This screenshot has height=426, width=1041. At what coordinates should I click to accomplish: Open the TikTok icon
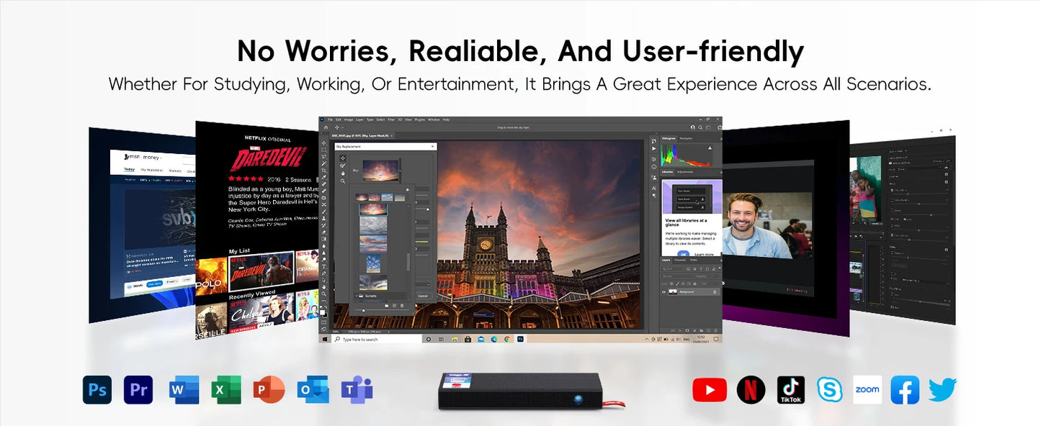791,389
